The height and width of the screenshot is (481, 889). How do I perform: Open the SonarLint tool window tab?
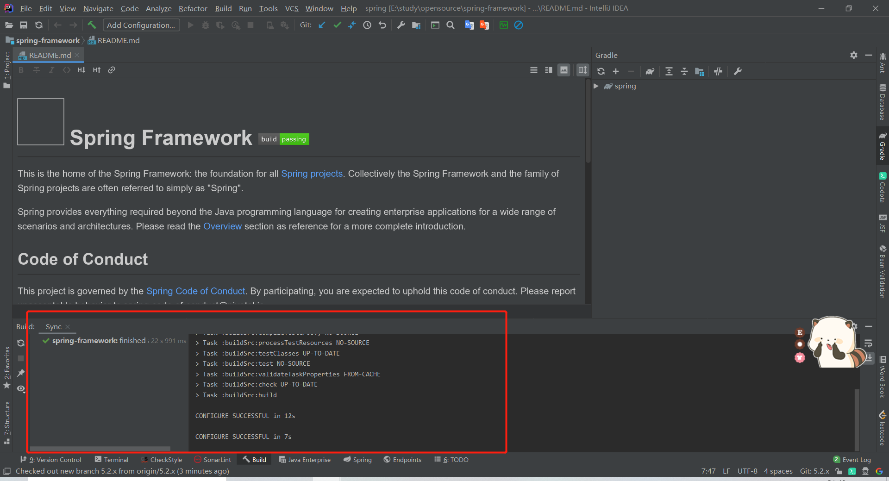(213, 460)
